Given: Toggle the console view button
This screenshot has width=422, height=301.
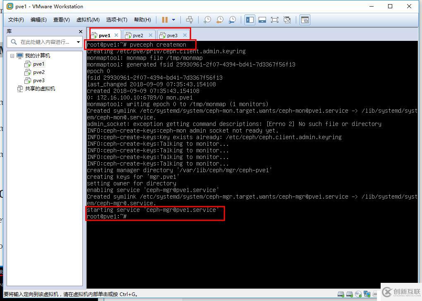Looking at the screenshot, I should (305, 19).
